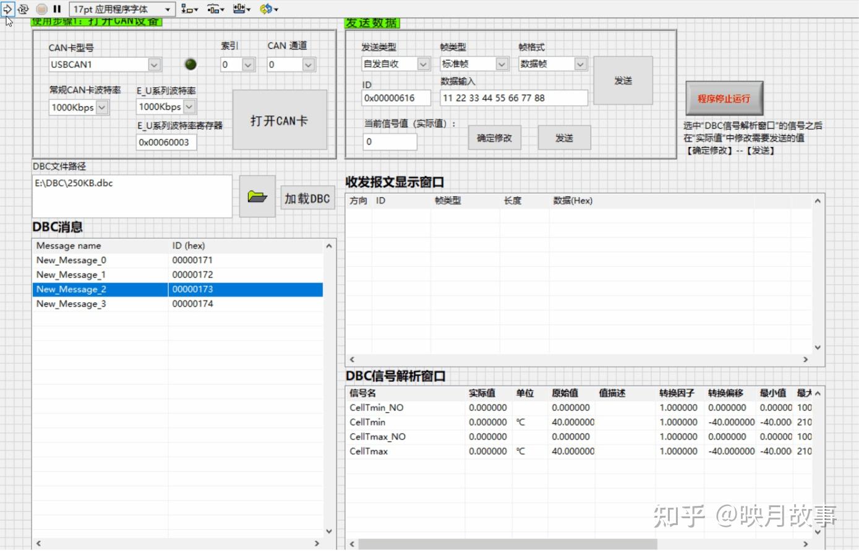Click the LabVIEW Run arrow
The width and height of the screenshot is (859, 551).
coord(8,9)
